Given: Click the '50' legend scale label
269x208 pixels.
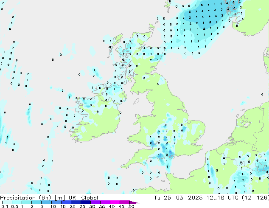Looking at the screenshot, I should tap(131, 206).
